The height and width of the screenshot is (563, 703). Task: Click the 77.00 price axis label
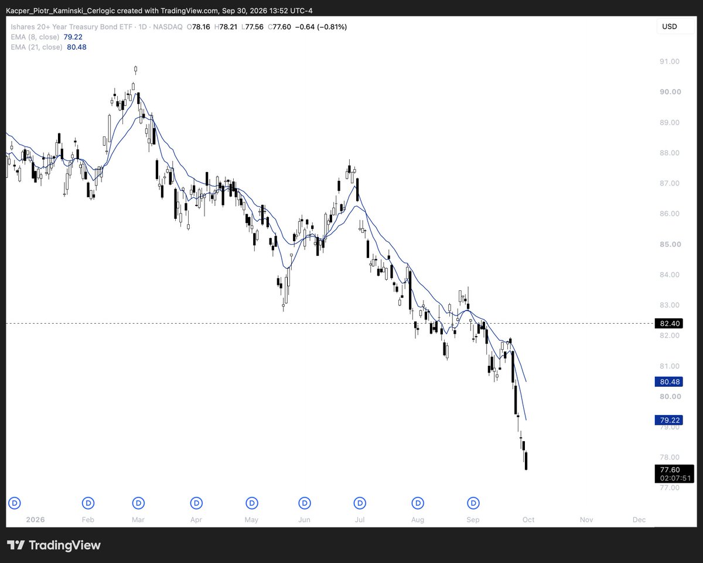pos(670,488)
